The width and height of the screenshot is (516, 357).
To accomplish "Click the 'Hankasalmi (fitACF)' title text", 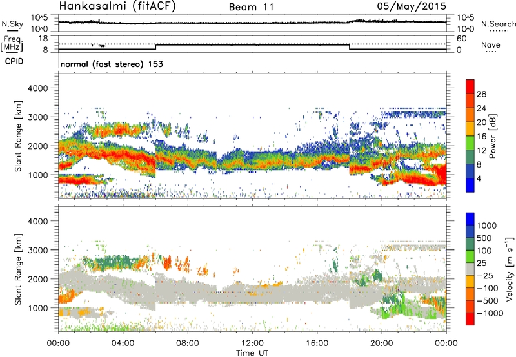I will (x=117, y=6).
